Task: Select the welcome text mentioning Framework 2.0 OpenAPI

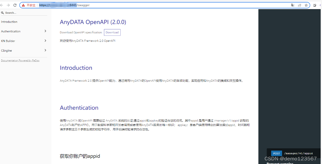Action: 88,41
